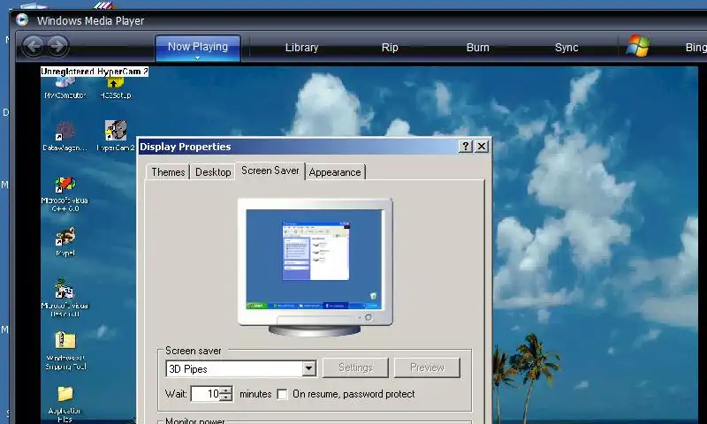Go back with the Media Player back arrow
Viewport: 707px width, 424px height.
click(33, 46)
